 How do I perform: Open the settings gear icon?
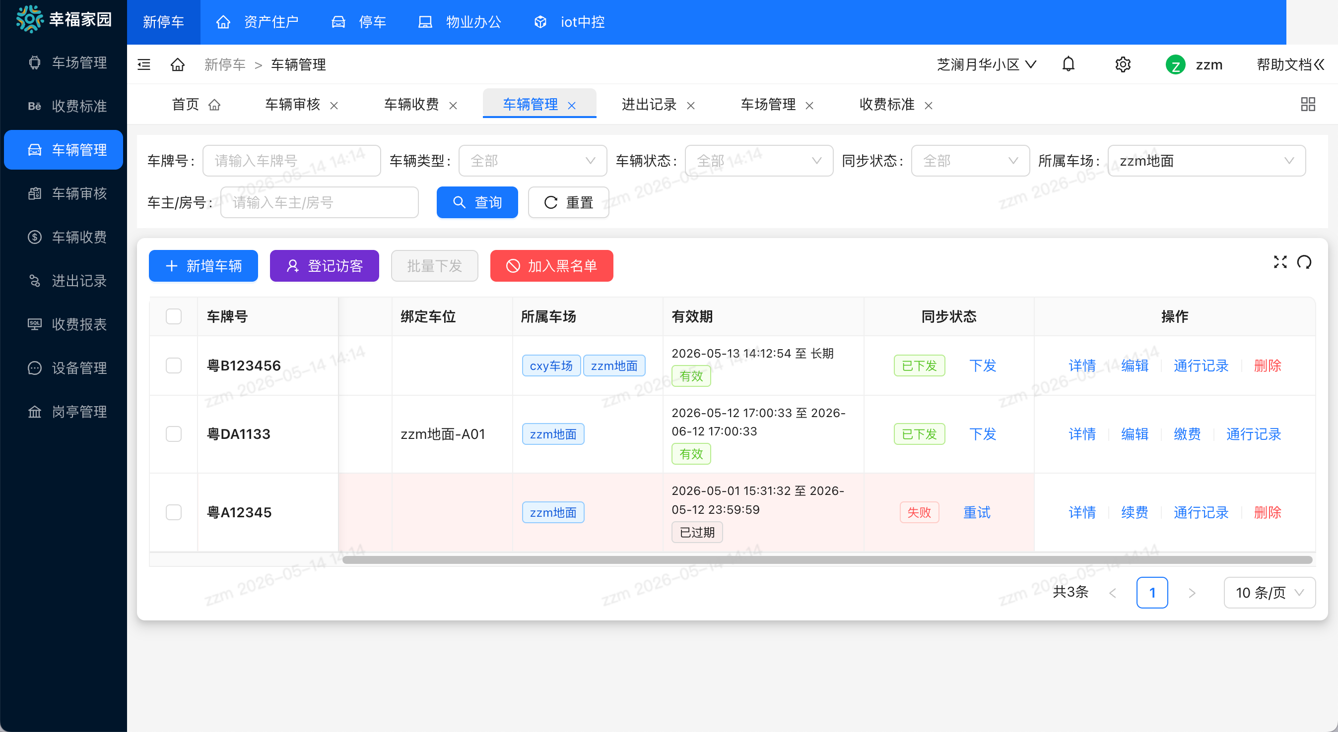[1123, 64]
